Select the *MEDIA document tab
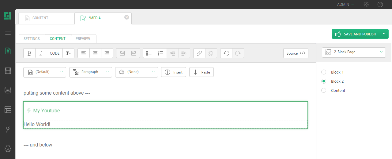 (x=103, y=18)
